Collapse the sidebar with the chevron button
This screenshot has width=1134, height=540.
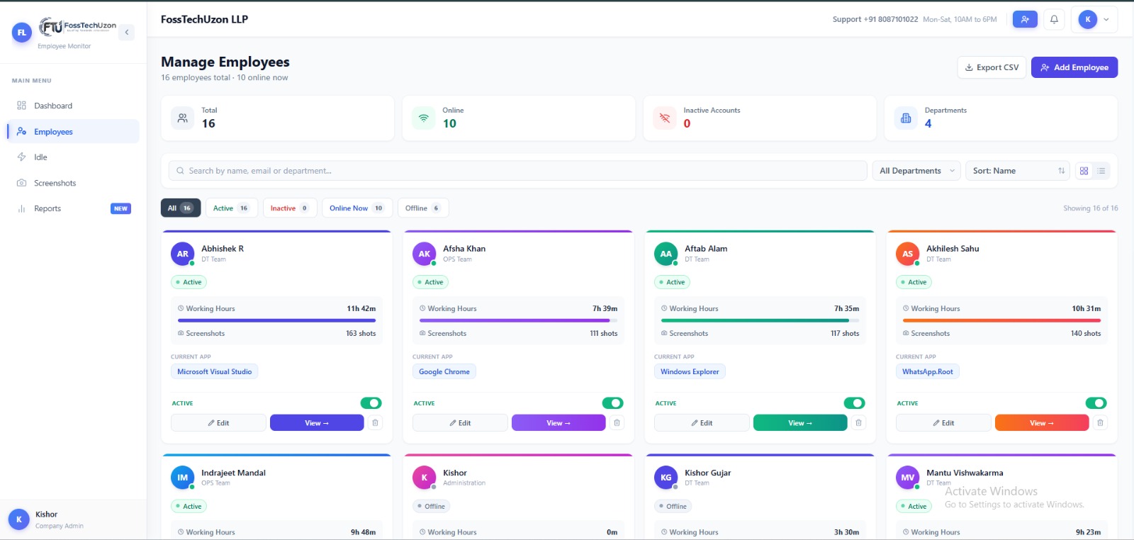(x=127, y=32)
